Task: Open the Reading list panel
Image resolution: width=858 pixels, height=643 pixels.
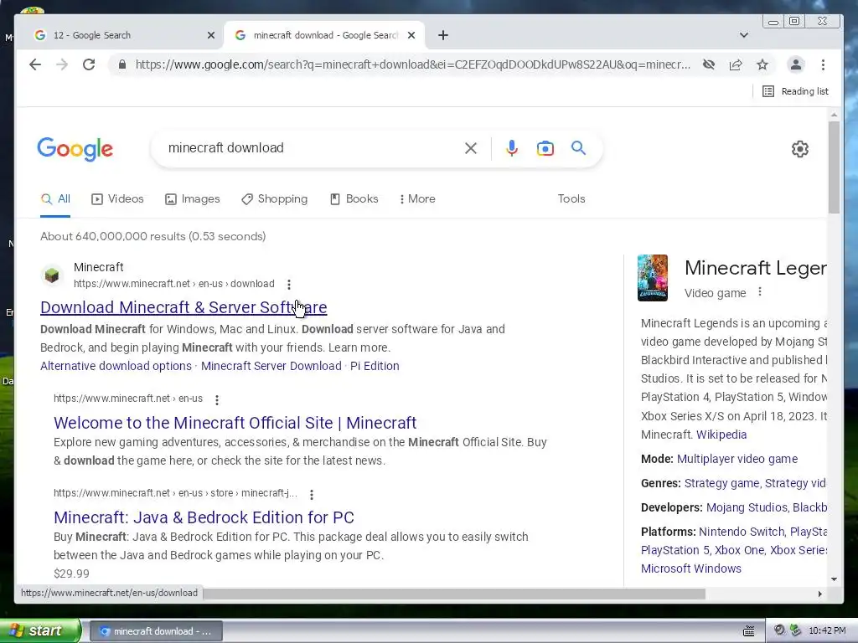Action: pos(796,91)
